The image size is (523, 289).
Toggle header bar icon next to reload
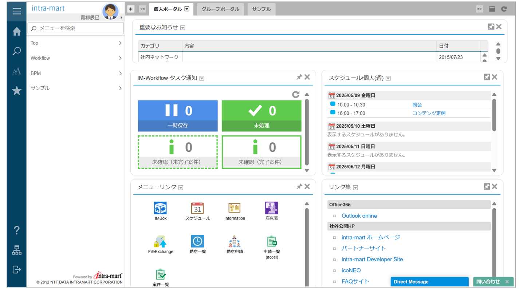click(x=492, y=9)
